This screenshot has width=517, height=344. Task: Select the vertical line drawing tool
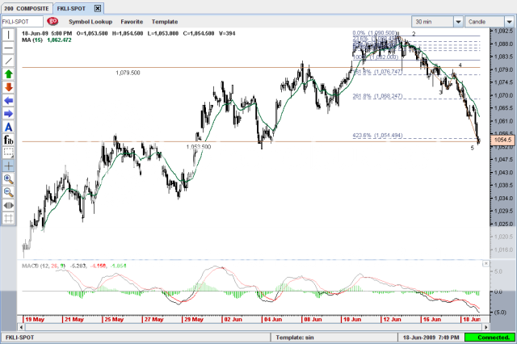pyautogui.click(x=9, y=36)
